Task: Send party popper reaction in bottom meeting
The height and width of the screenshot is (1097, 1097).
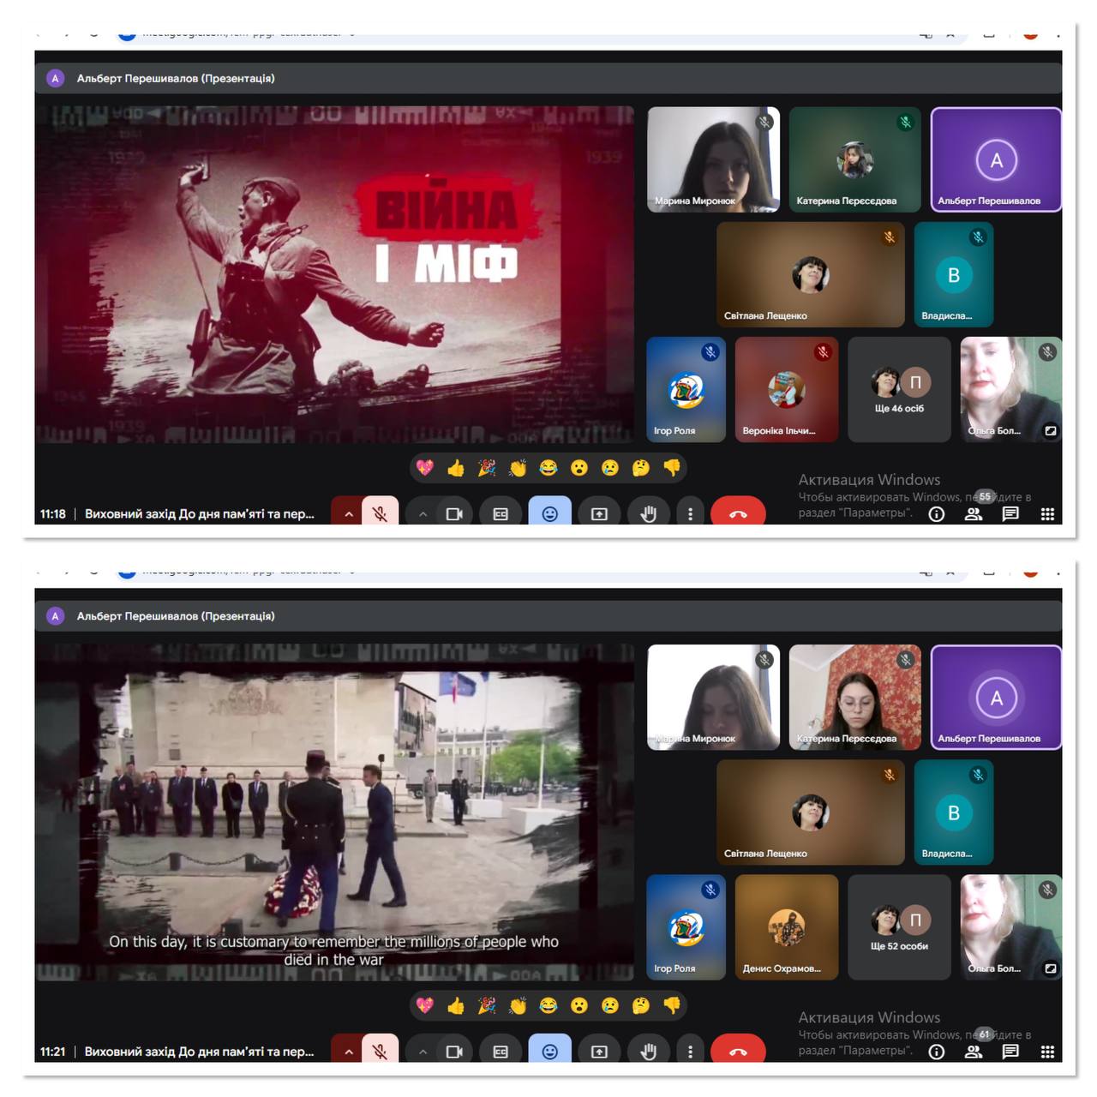Action: click(487, 1005)
